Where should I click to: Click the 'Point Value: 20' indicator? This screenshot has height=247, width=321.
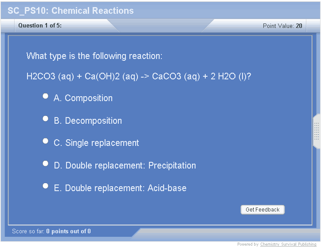click(282, 26)
